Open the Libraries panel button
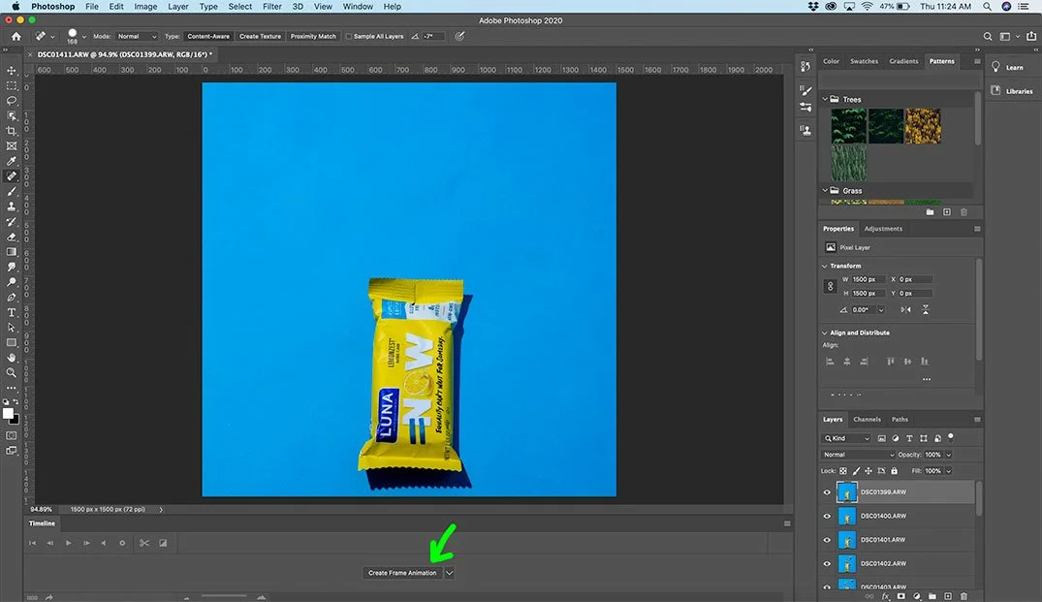Screen dimensions: 1042x602 click(x=1012, y=91)
